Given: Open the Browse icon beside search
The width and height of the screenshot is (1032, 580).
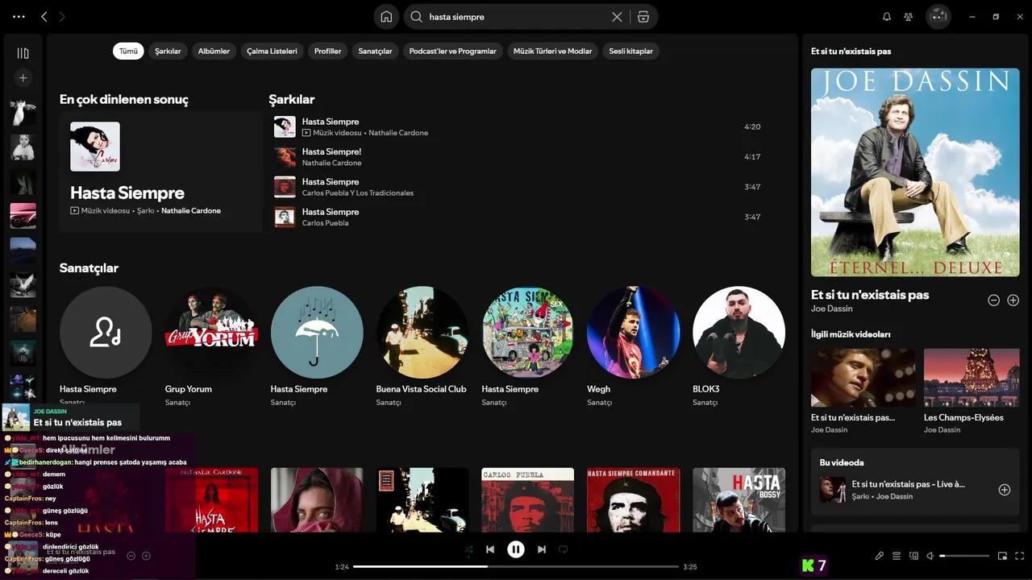Looking at the screenshot, I should coord(643,16).
